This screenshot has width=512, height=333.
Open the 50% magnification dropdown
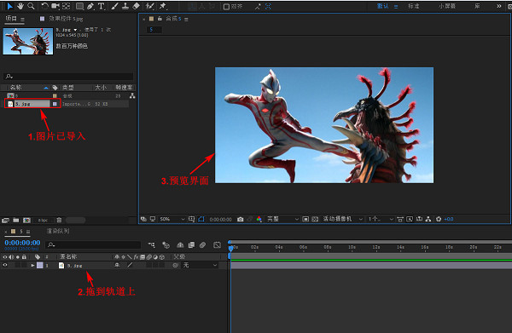coord(172,219)
